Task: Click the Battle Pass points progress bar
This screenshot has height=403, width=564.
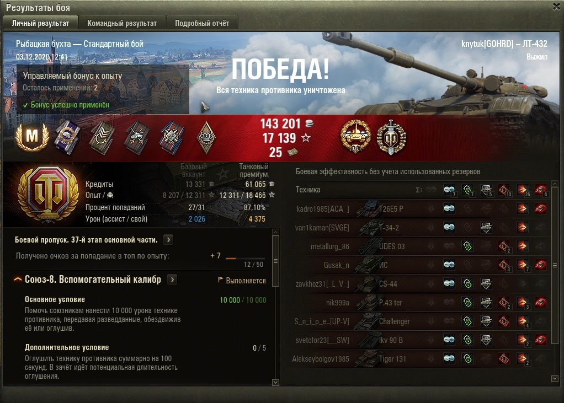Action: 245,258
